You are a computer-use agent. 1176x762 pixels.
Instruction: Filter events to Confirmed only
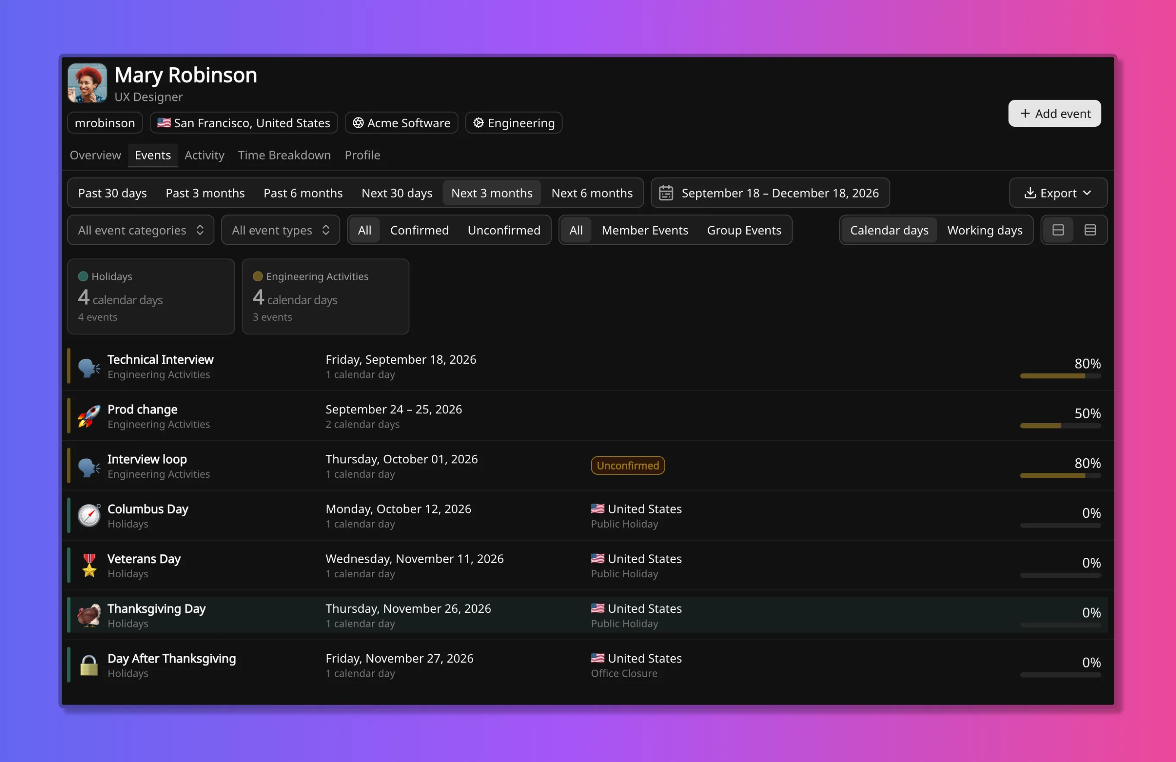pyautogui.click(x=419, y=230)
